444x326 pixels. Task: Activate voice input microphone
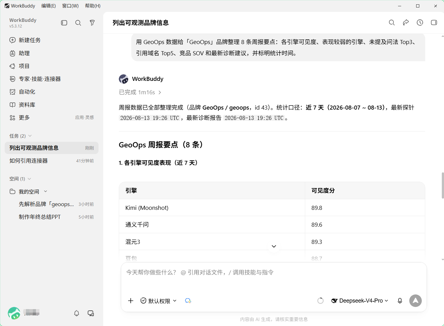[x=400, y=301]
